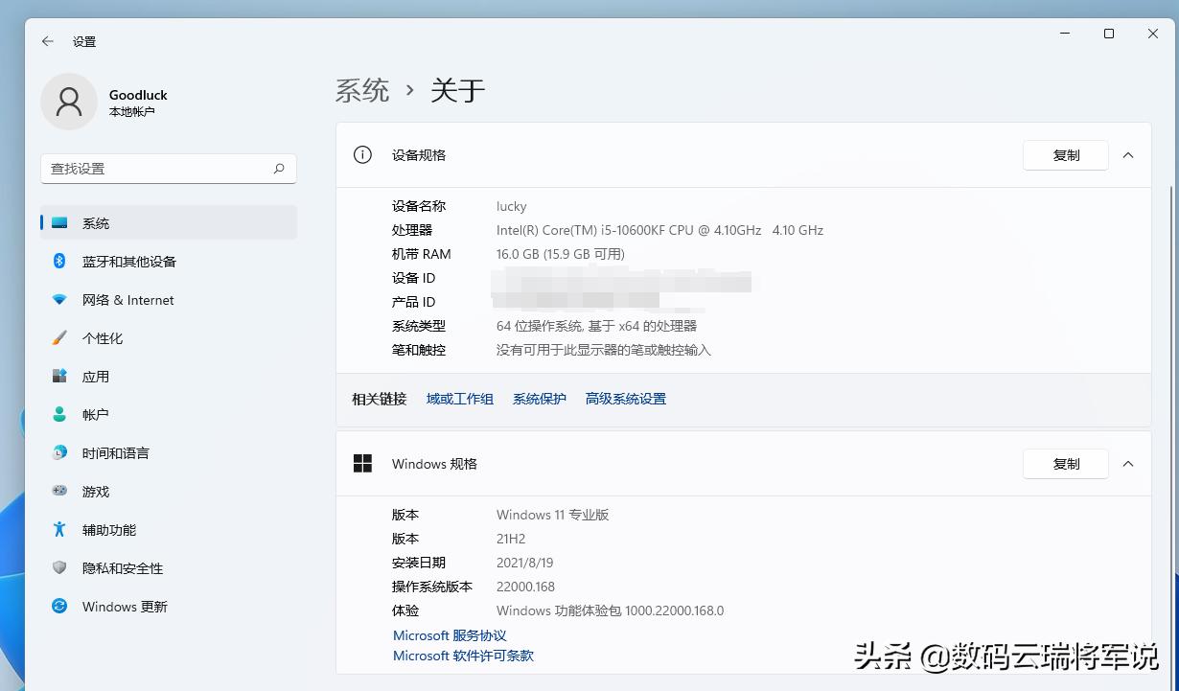Click 复制 to copy device specifications
Screen dimensions: 1179x691
click(x=1065, y=154)
